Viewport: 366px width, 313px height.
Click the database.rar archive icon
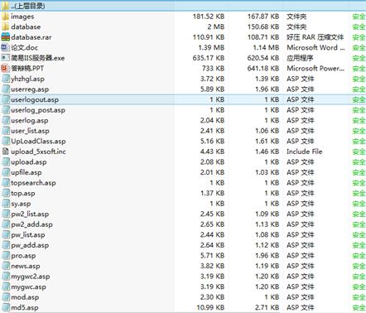6,37
